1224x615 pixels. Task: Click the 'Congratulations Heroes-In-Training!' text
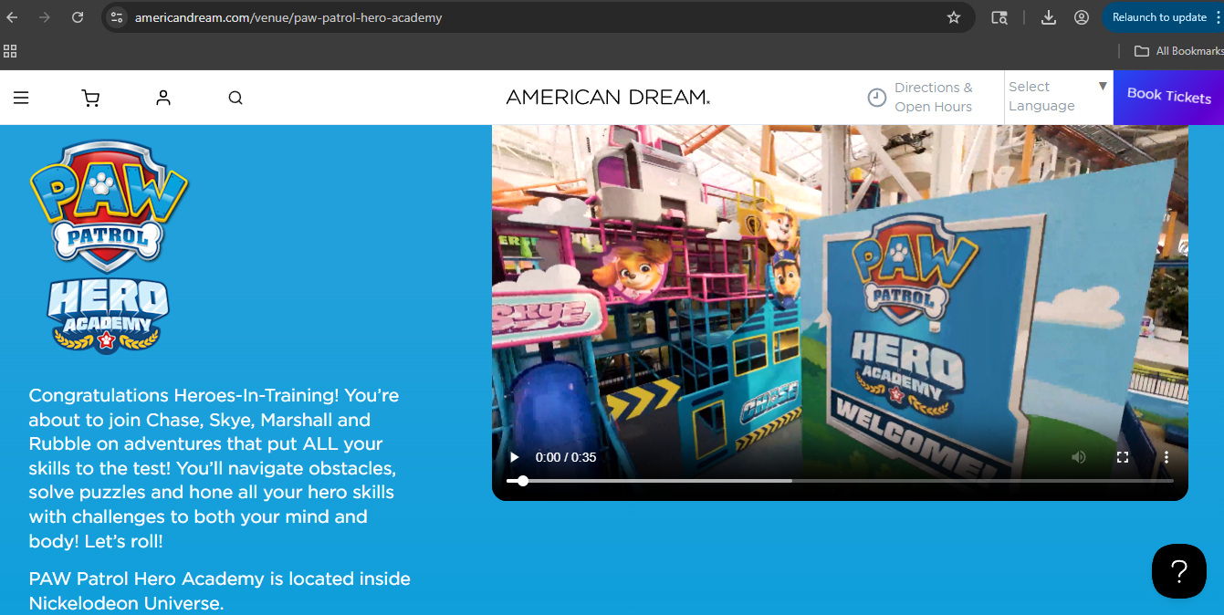183,396
